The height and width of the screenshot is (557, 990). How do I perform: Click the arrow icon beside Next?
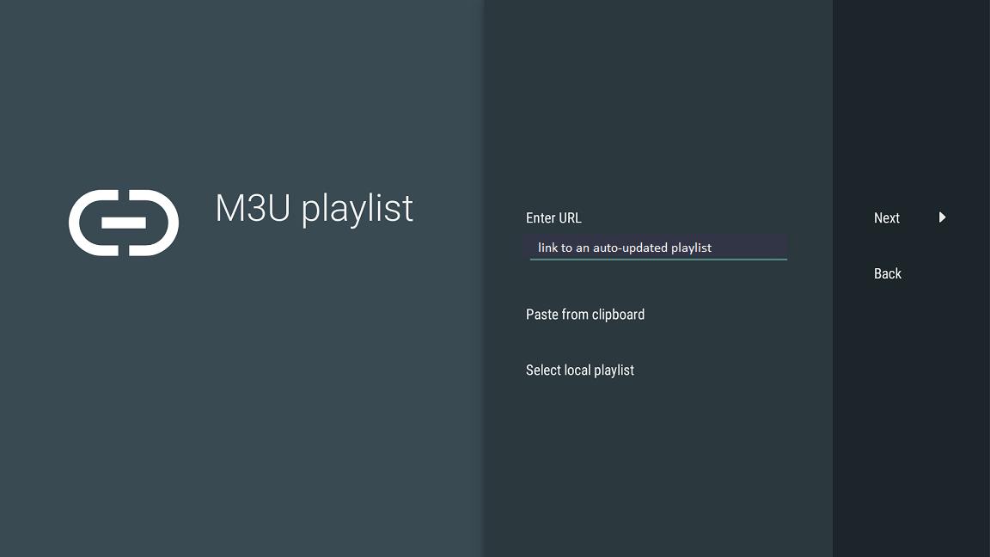point(942,217)
